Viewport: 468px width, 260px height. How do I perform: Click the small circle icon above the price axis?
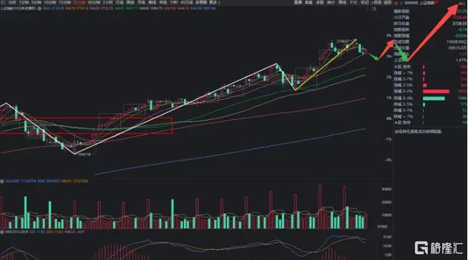click(x=368, y=9)
